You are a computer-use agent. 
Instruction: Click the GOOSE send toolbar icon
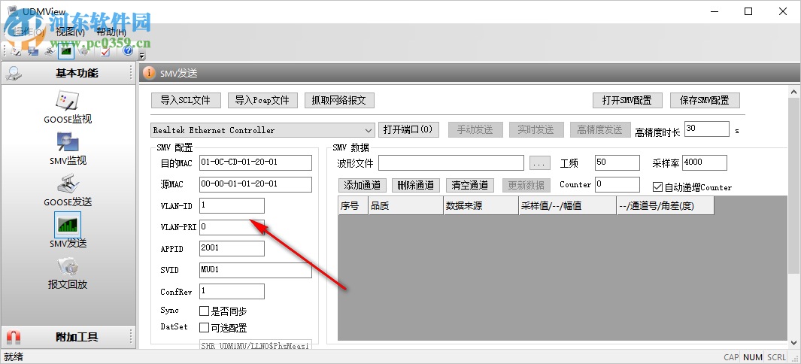[50, 51]
